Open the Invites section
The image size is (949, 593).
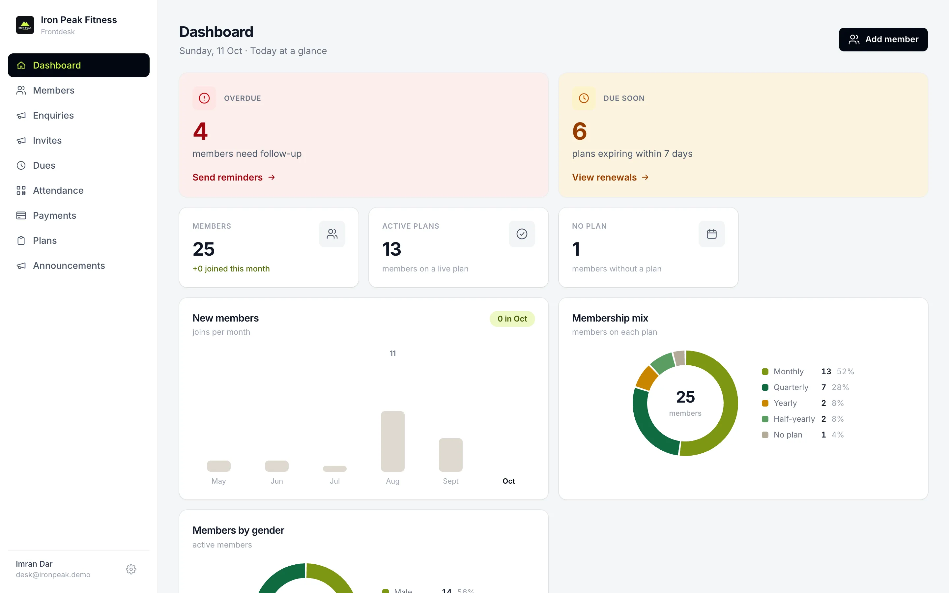tap(78, 140)
